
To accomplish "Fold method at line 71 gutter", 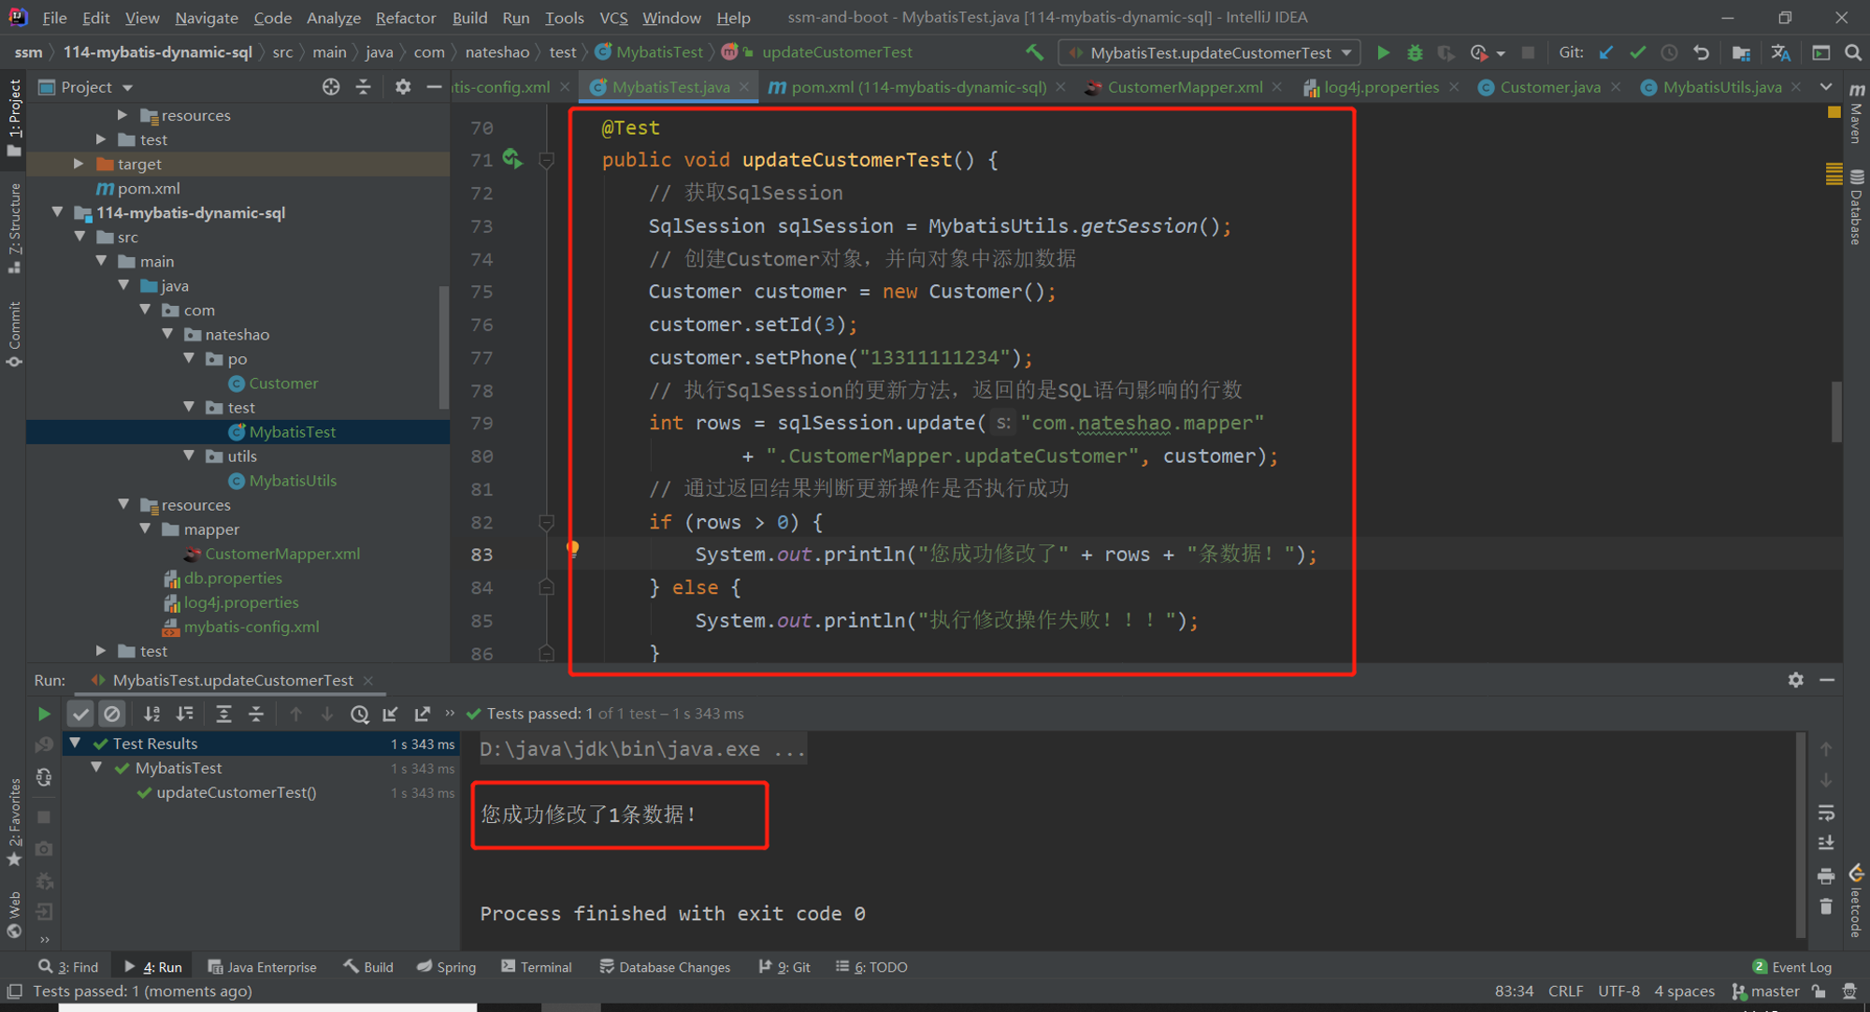I will (x=547, y=160).
